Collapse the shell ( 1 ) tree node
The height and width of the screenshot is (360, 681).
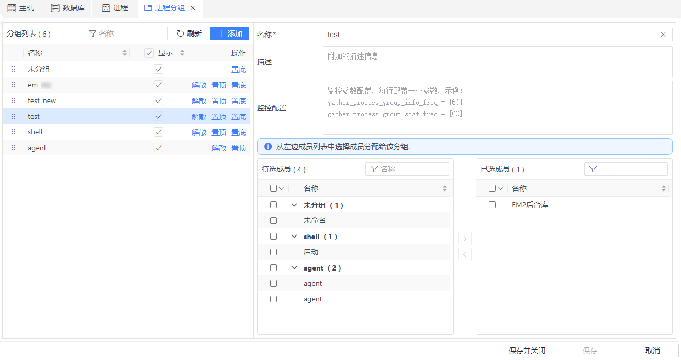click(294, 237)
